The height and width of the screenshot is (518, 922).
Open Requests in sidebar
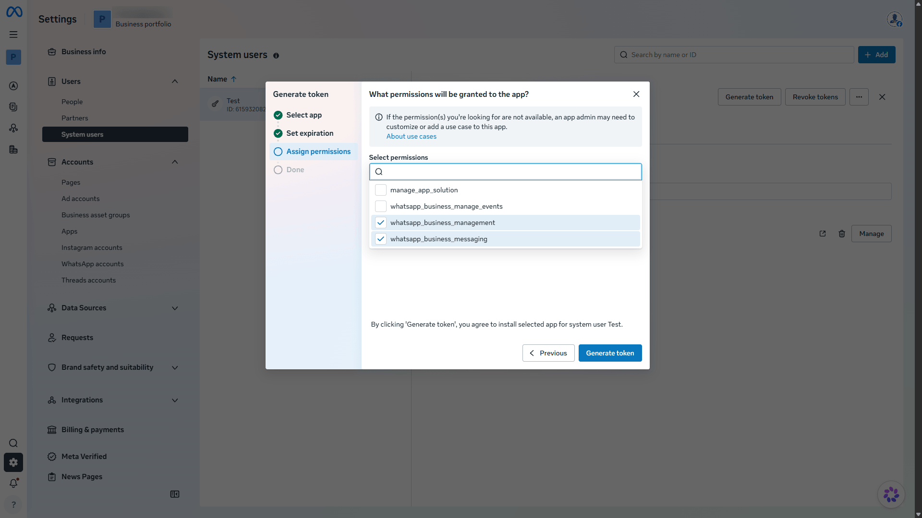click(77, 338)
